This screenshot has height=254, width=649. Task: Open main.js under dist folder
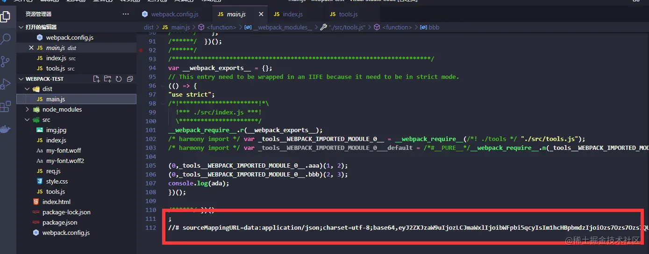click(x=76, y=99)
